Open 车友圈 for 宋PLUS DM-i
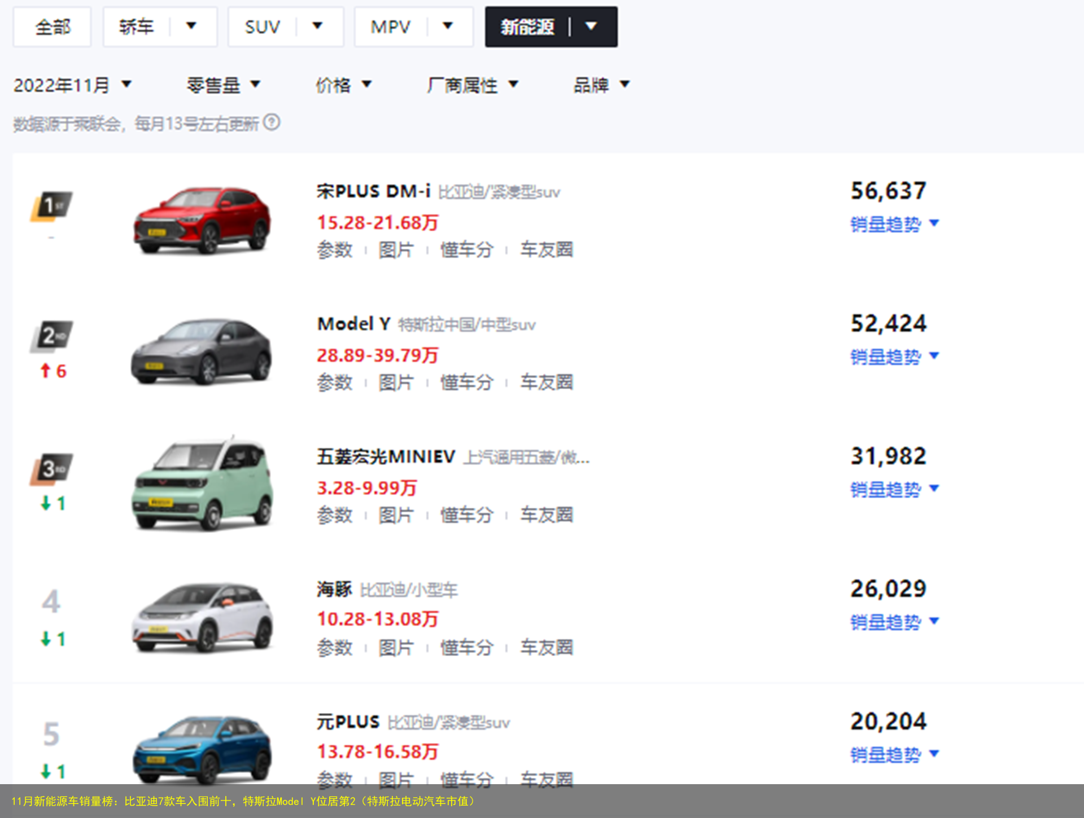 547,249
